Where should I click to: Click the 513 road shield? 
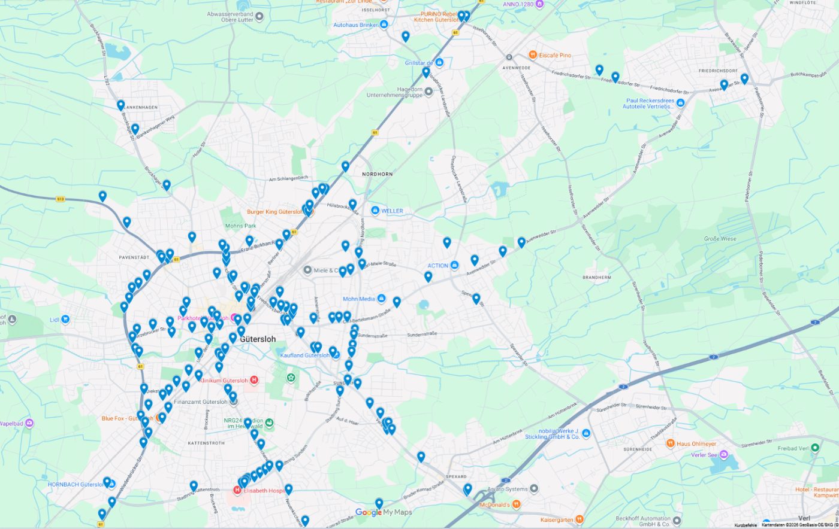(60, 199)
